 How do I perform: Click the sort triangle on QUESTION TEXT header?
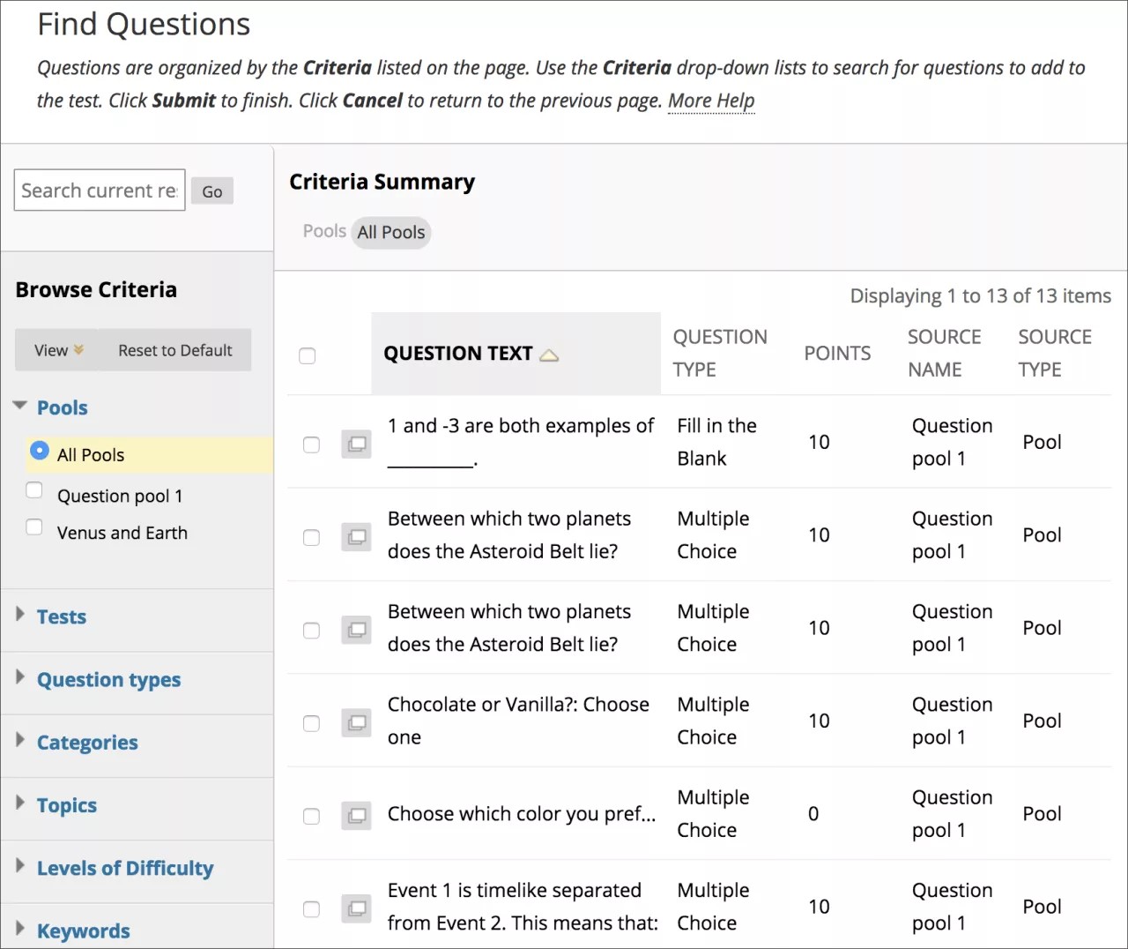pos(550,354)
